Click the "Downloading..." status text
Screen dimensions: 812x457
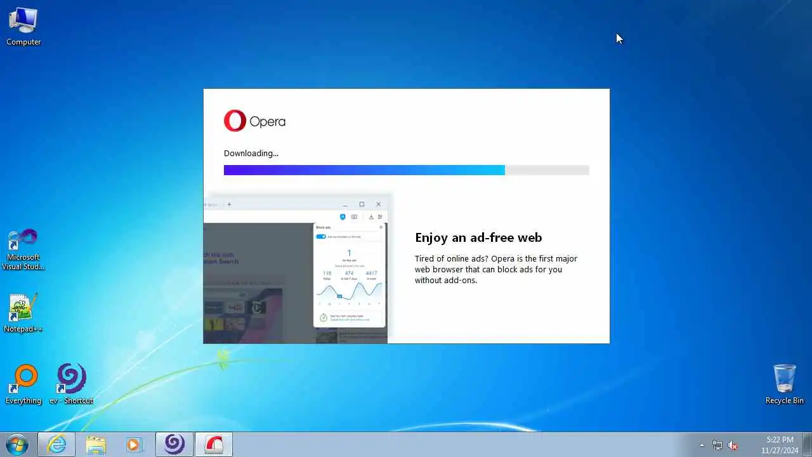251,153
